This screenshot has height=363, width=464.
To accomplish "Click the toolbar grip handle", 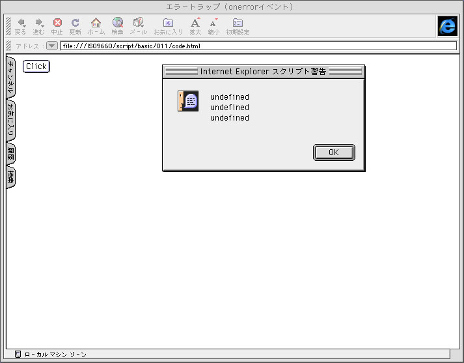I will click(8, 26).
